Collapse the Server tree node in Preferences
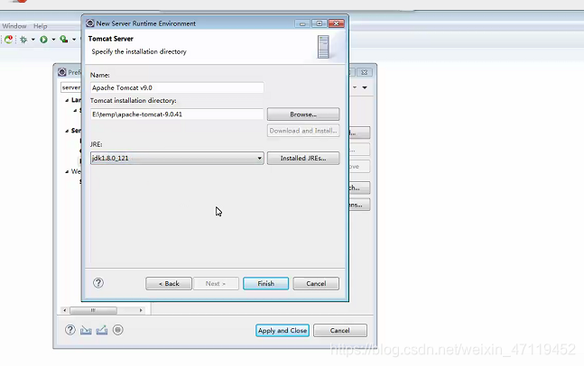584x366 pixels. click(67, 131)
